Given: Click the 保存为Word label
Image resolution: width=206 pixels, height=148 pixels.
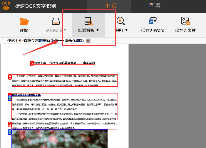Looking at the screenshot, I should coord(153,30).
